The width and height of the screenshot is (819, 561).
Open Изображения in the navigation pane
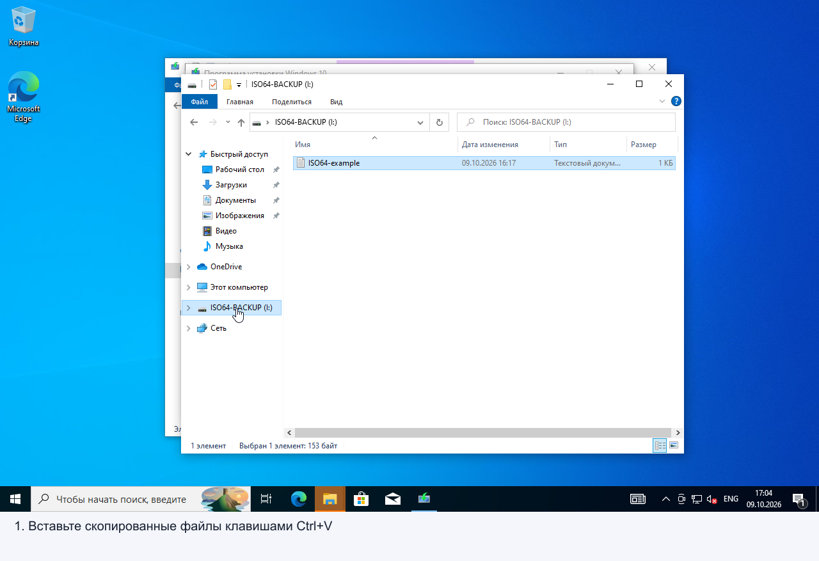(233, 216)
